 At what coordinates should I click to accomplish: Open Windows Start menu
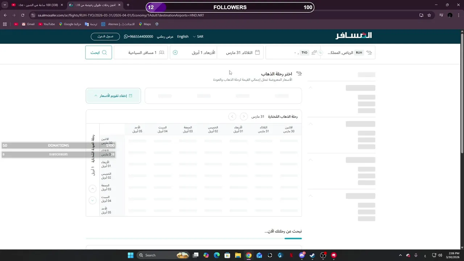[x=130, y=255]
